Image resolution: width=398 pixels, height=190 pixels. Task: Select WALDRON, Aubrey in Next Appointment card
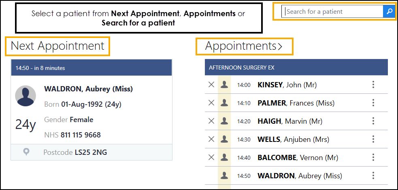(88, 89)
